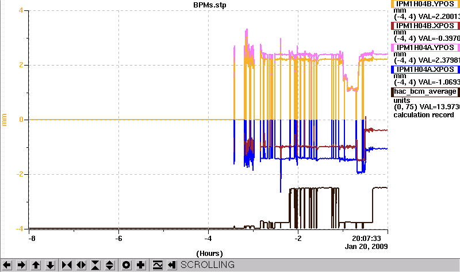Pan the graph left with the left arrow
Image resolution: width=460 pixels, height=272 pixels.
tap(7, 265)
